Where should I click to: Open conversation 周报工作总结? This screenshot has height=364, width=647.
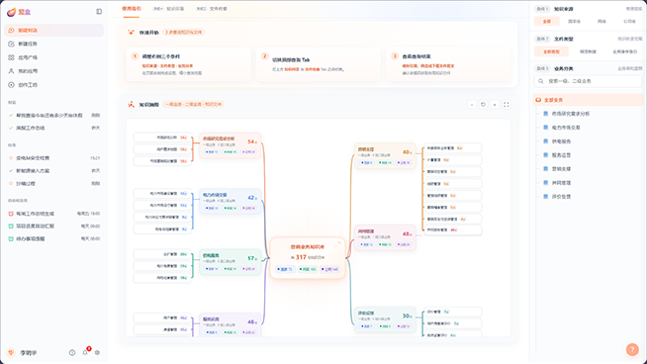[x=54, y=128]
